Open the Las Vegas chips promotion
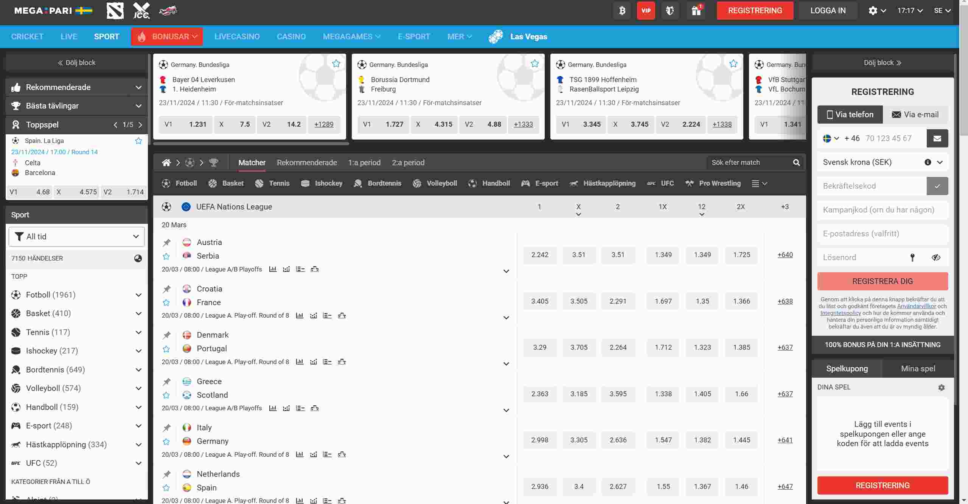 (518, 37)
